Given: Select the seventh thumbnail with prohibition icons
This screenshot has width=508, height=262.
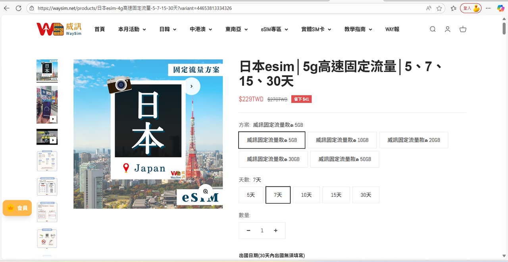Looking at the screenshot, I should click(x=47, y=239).
